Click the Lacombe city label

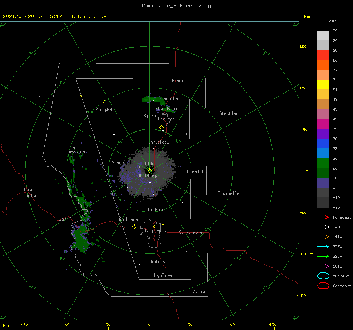[169, 98]
